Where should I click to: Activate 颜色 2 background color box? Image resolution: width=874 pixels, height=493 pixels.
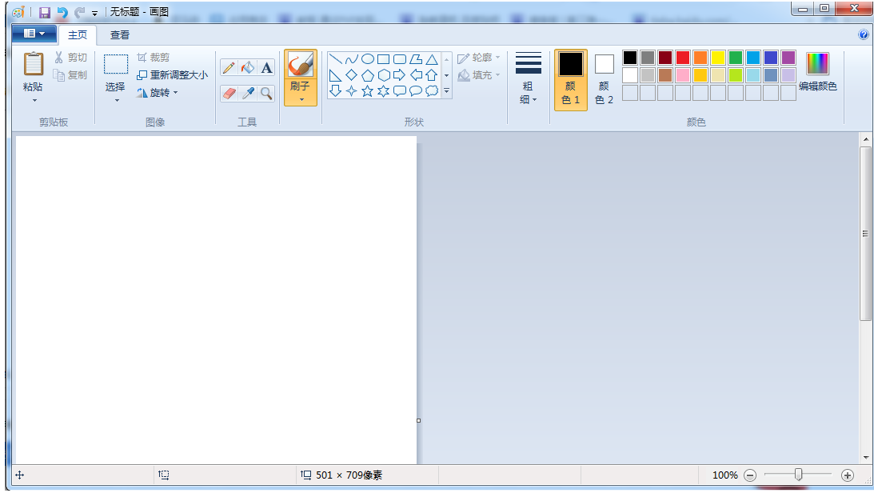604,79
